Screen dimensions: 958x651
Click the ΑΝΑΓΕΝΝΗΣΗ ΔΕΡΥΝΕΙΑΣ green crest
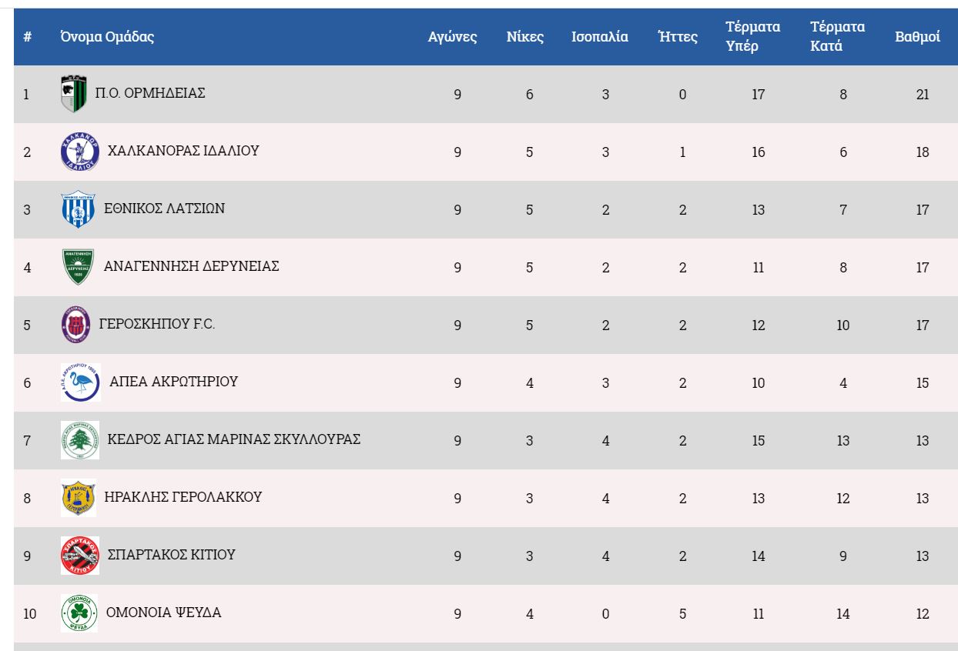pos(78,267)
